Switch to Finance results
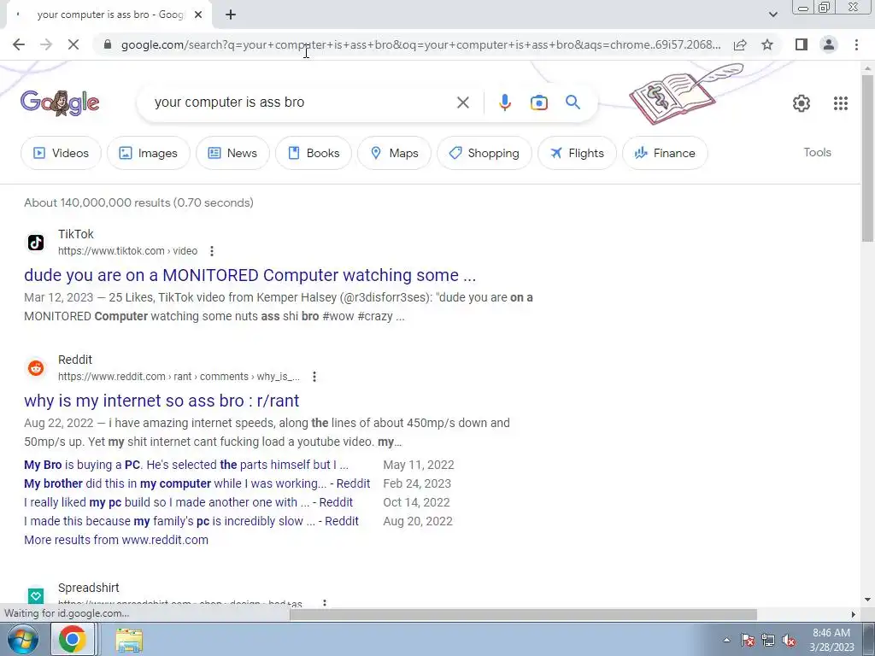Viewport: 875px width, 656px height. (665, 153)
